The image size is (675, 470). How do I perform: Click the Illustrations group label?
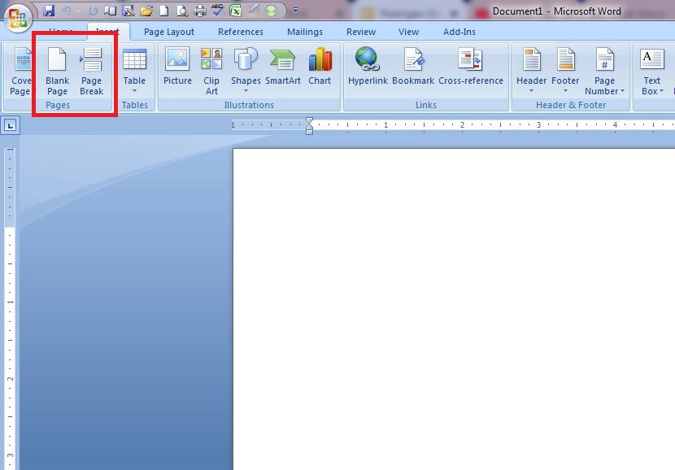[x=249, y=105]
